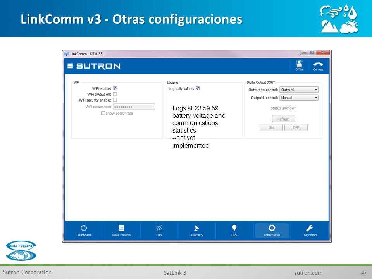Expand the Output1 control dropdown
372x279 pixels.
299,98
